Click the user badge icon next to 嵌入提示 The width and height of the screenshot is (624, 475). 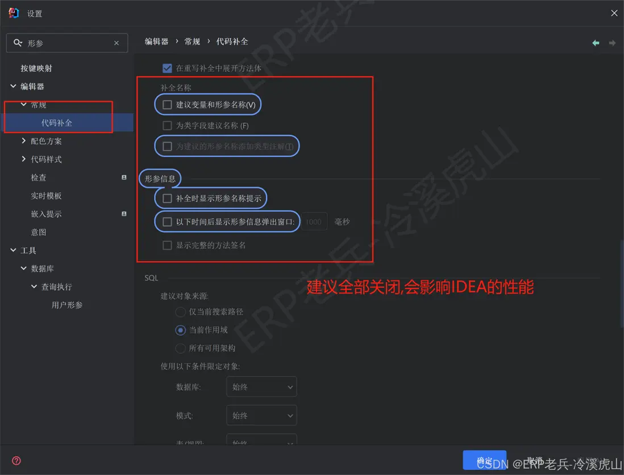pyautogui.click(x=123, y=213)
